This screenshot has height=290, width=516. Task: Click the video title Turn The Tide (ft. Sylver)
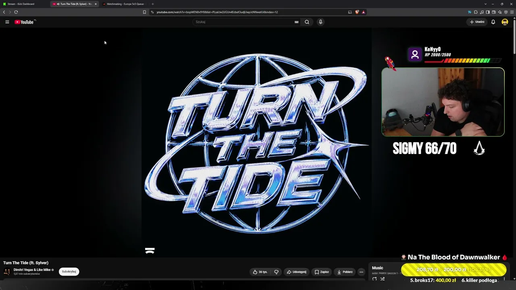tap(26, 263)
